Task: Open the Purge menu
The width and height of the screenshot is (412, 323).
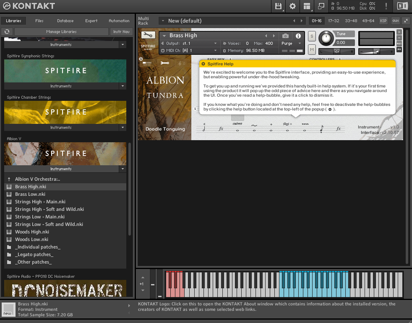Action: (x=291, y=43)
